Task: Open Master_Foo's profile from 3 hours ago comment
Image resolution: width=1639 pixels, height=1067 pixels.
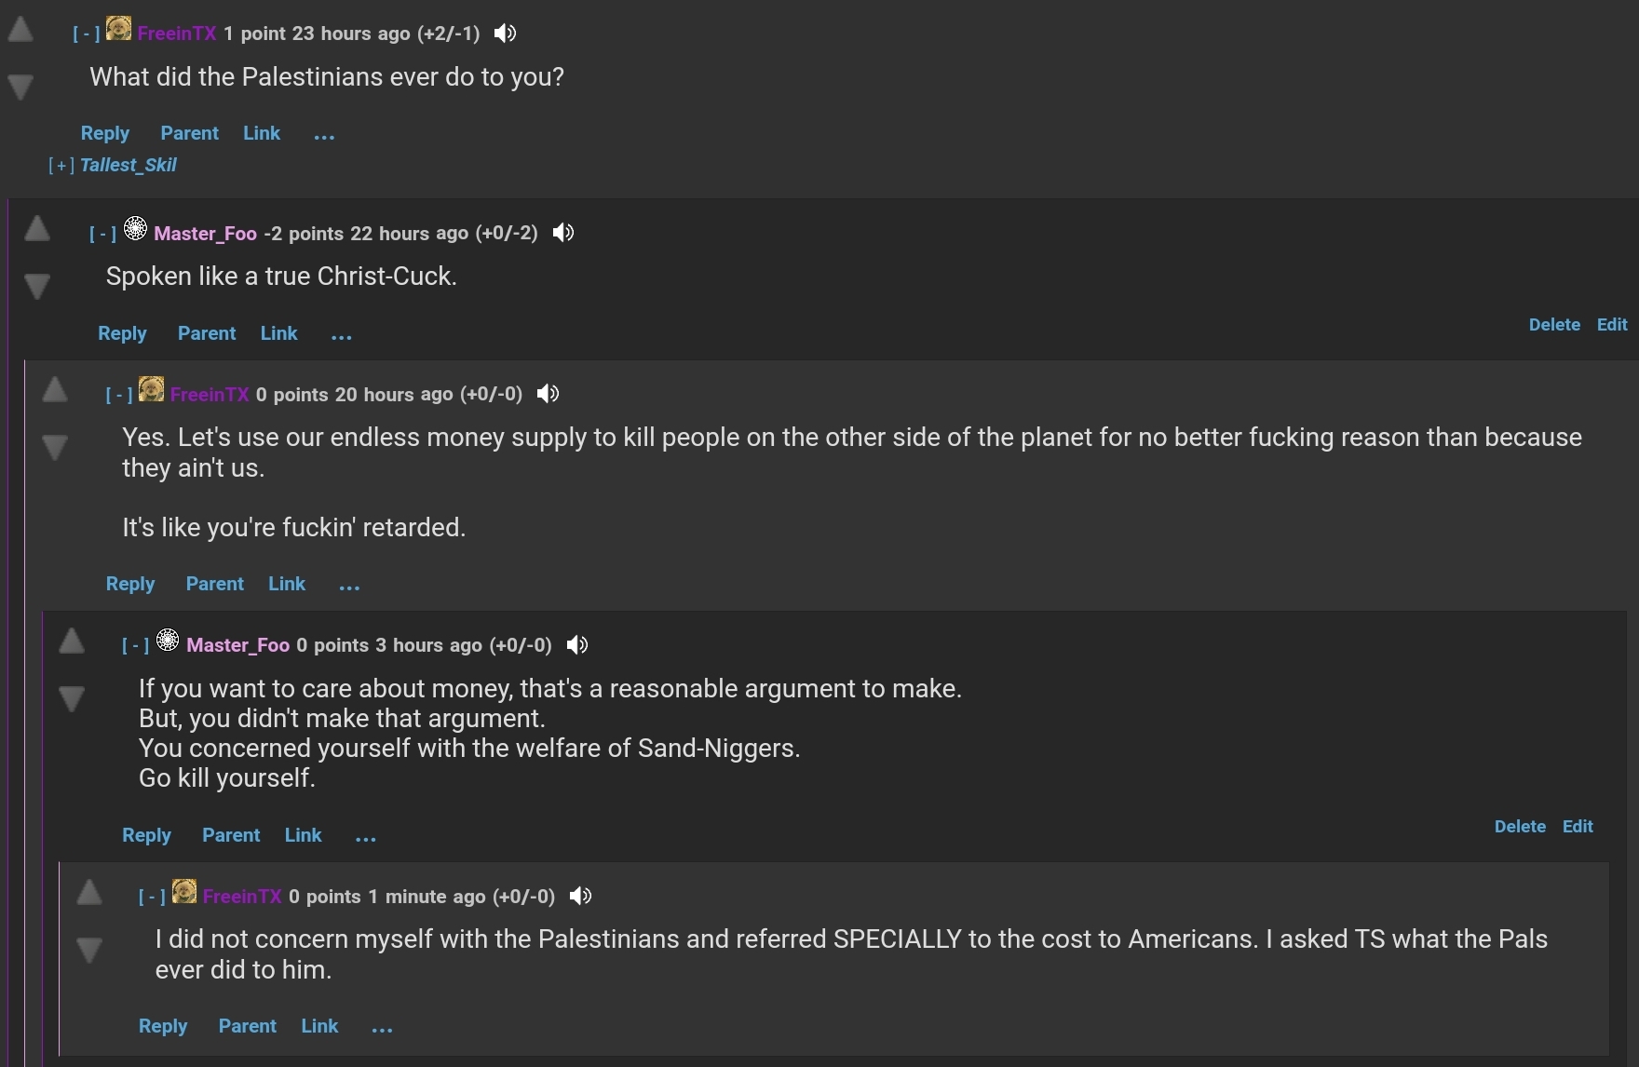Action: (x=237, y=645)
